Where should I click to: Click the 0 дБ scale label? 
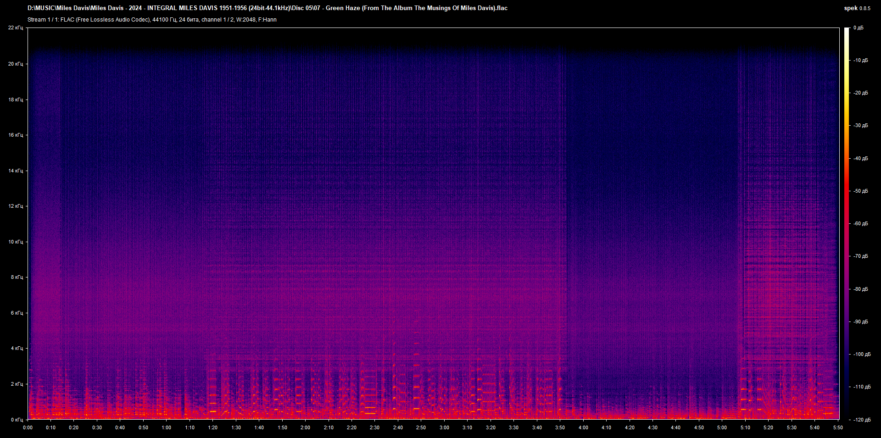[859, 28]
